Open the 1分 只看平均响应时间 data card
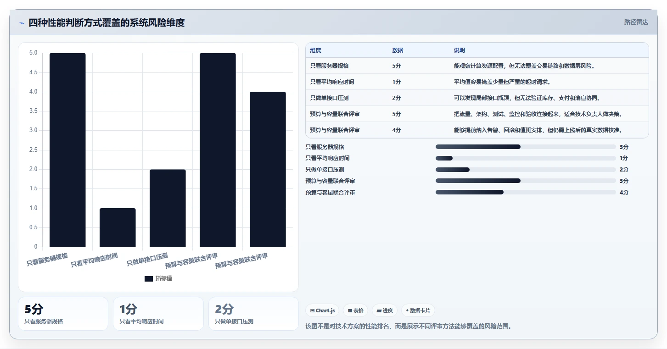 158,314
